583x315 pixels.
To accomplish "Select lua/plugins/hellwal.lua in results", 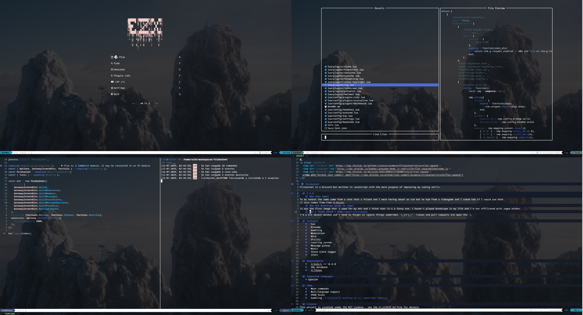I will [x=343, y=94].
